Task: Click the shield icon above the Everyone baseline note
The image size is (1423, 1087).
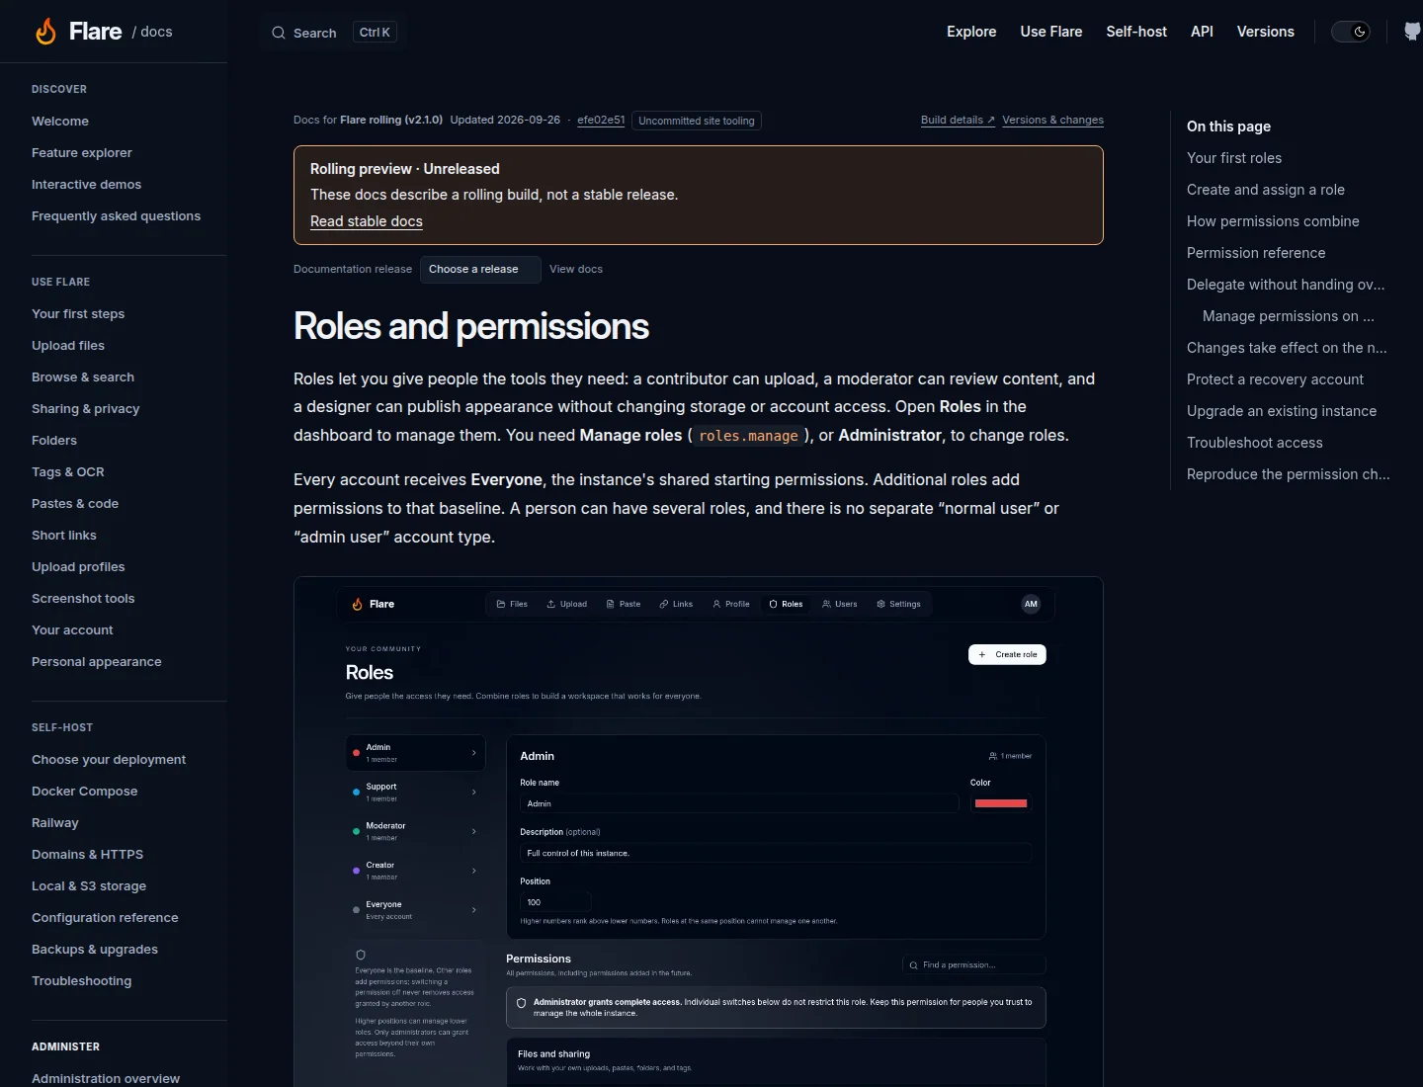Action: pos(361,955)
